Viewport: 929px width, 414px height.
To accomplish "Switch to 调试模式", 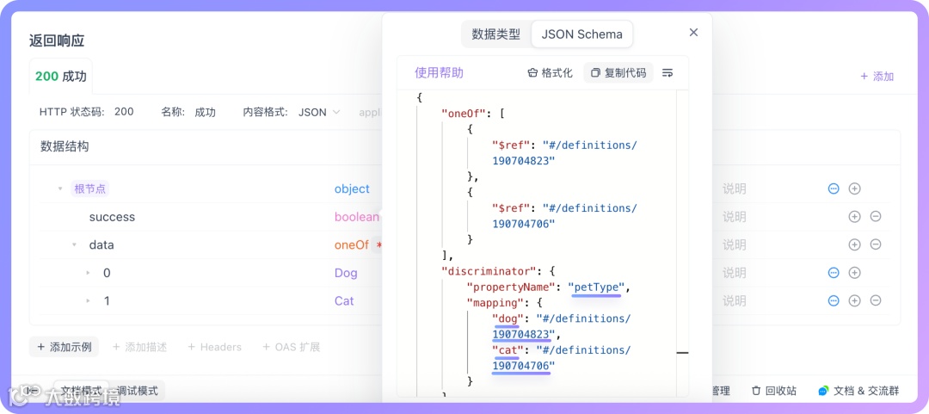I will [x=137, y=391].
